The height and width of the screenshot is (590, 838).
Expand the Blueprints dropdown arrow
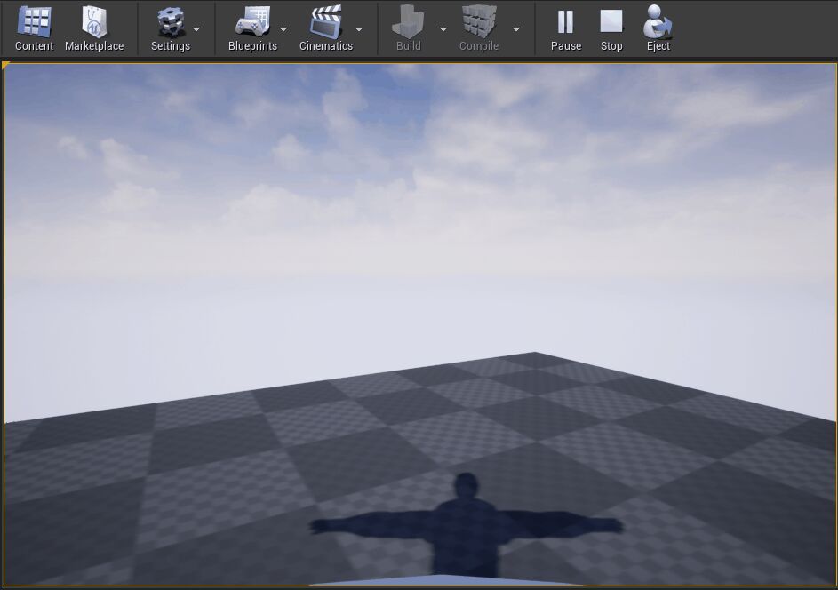283,29
